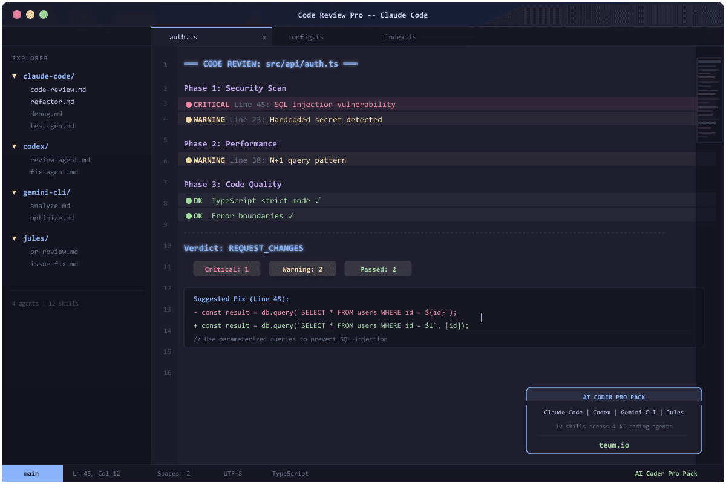Screen dimensions: 726x484
Task: Click the UTF-8 encoding indicator
Action: pos(233,473)
